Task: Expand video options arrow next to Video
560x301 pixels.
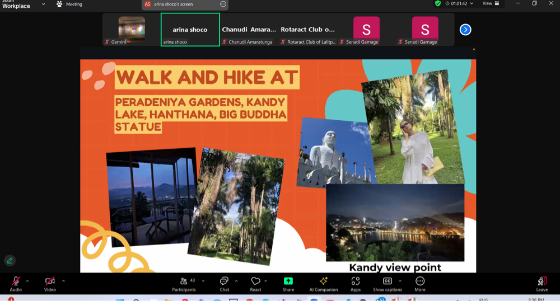Action: point(63,281)
